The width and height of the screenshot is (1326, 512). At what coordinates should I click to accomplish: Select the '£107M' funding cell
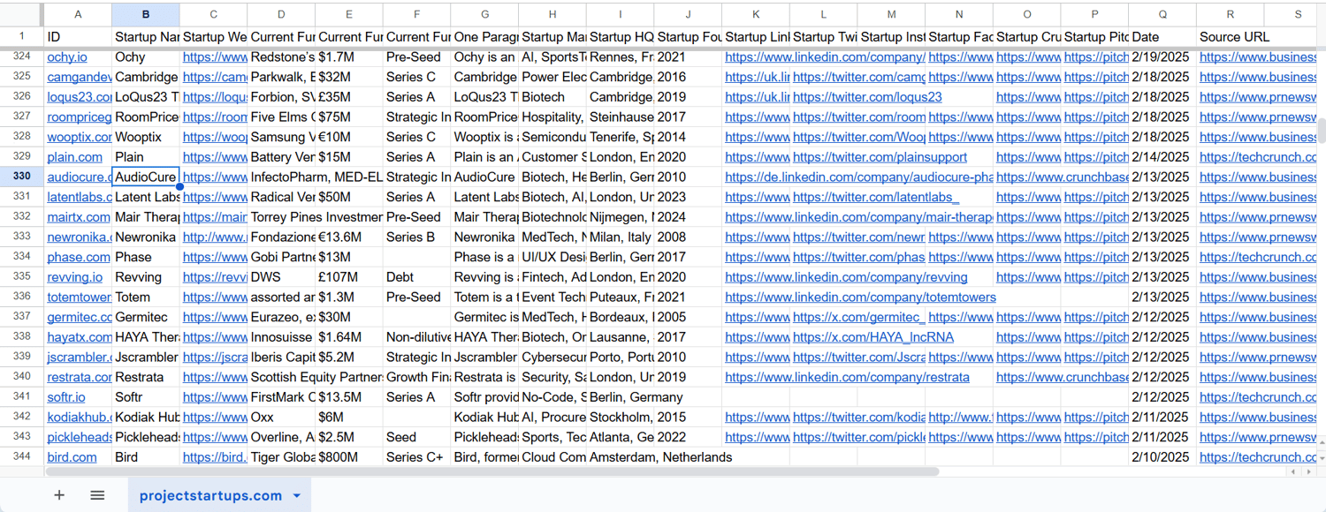(349, 276)
